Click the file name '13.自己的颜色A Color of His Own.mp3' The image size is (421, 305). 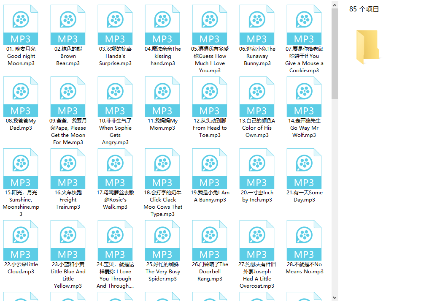pyautogui.click(x=257, y=128)
